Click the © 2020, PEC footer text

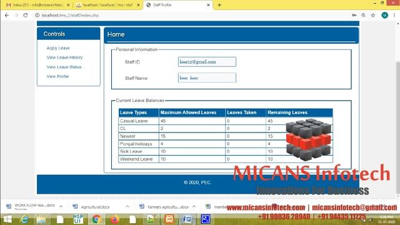pos(197,182)
